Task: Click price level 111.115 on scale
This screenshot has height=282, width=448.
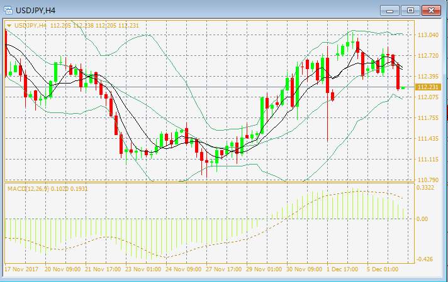Action: point(428,160)
